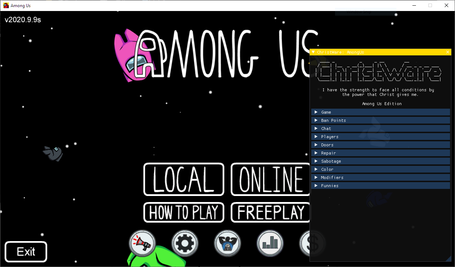Expand the Game section
The image size is (455, 267).
380,112
